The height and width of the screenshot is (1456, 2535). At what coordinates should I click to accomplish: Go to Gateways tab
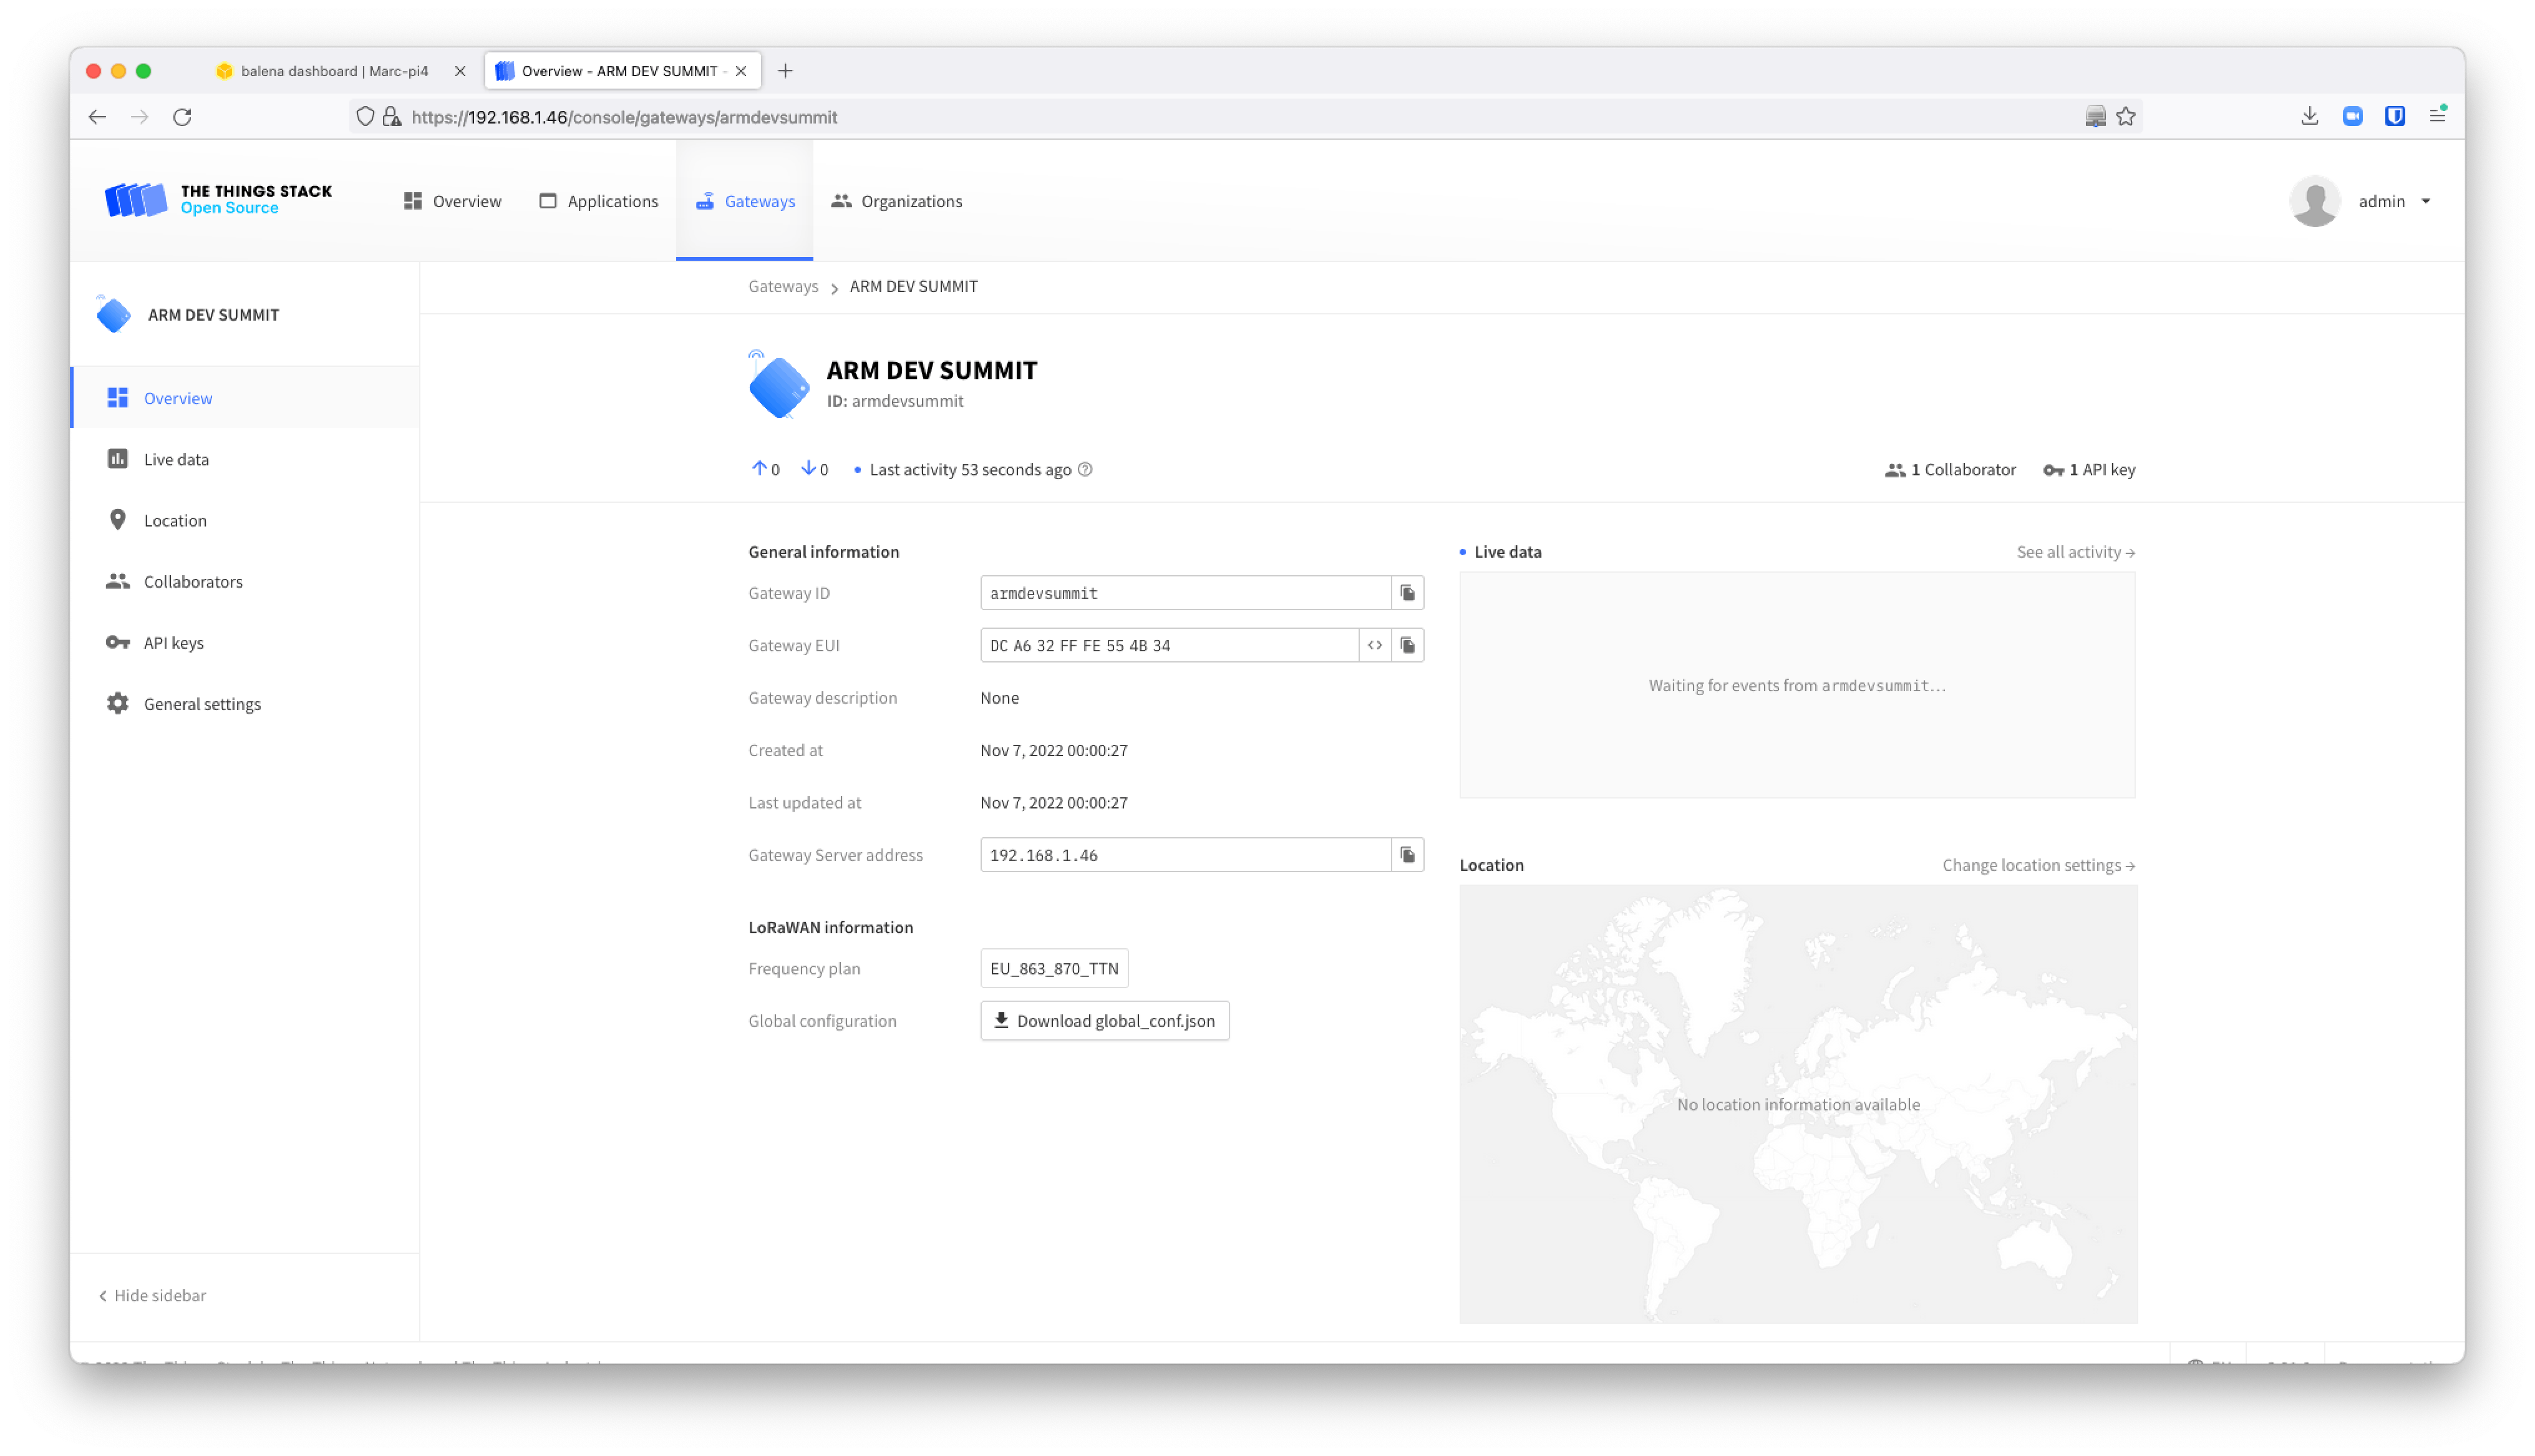(x=745, y=201)
